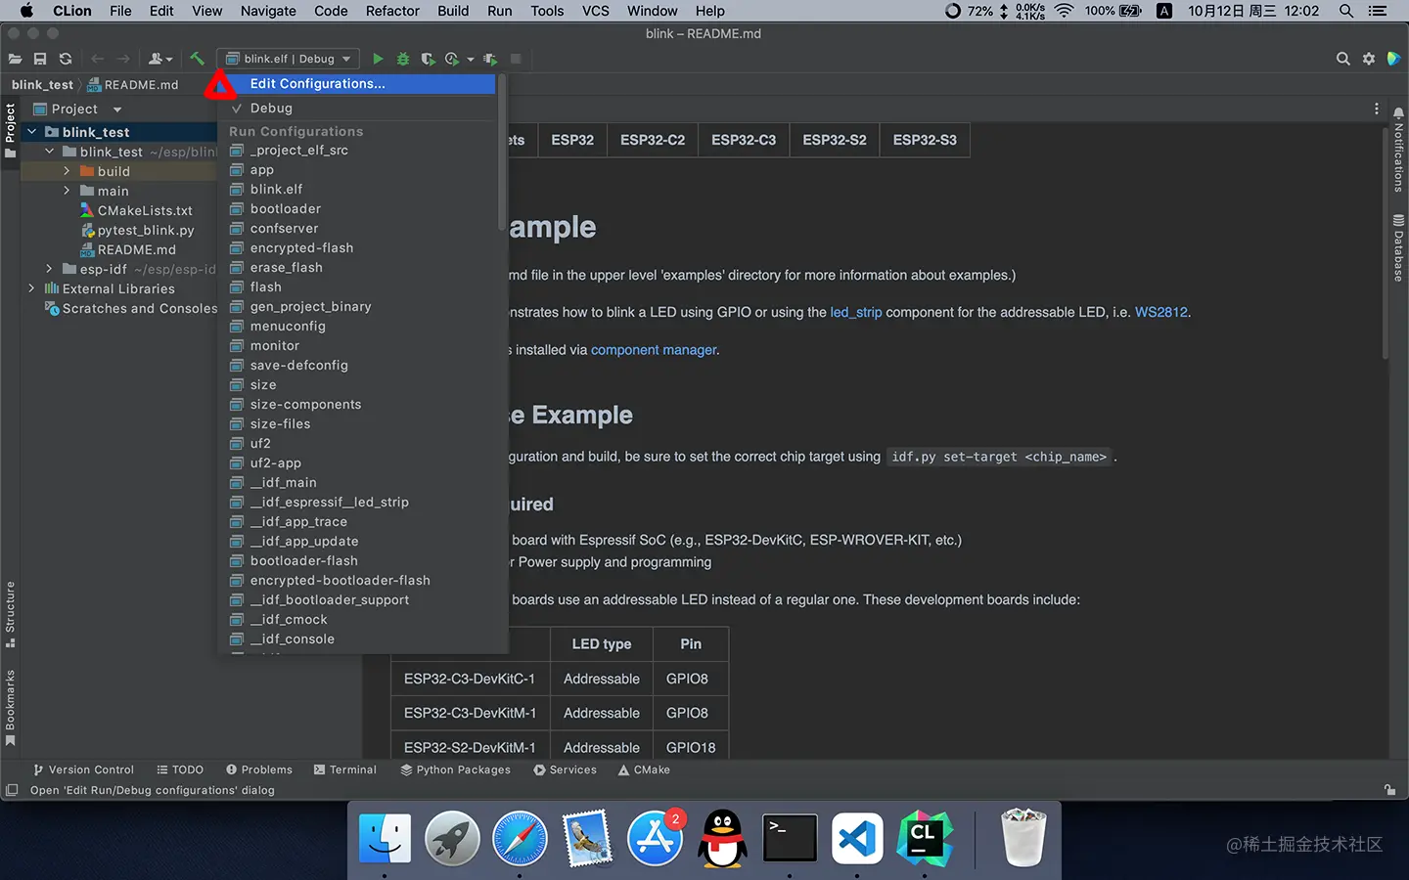Open the Notifications side panel
Image resolution: width=1409 pixels, height=880 pixels.
click(x=1398, y=149)
